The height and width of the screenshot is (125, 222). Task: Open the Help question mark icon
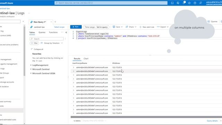[x=195, y=3]
